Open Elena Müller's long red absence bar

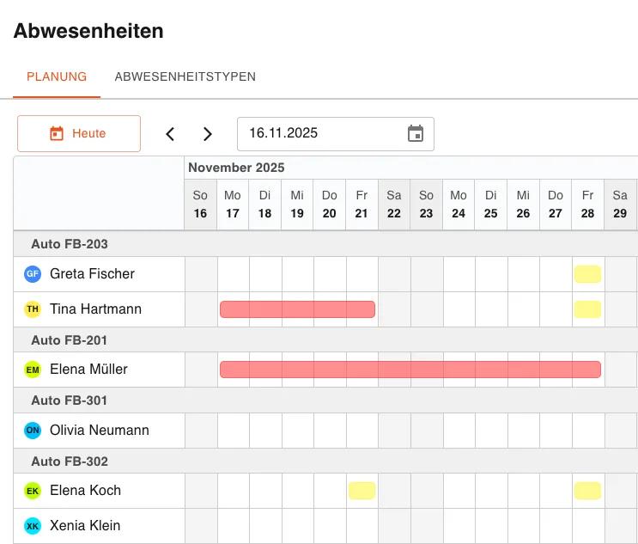(x=410, y=370)
